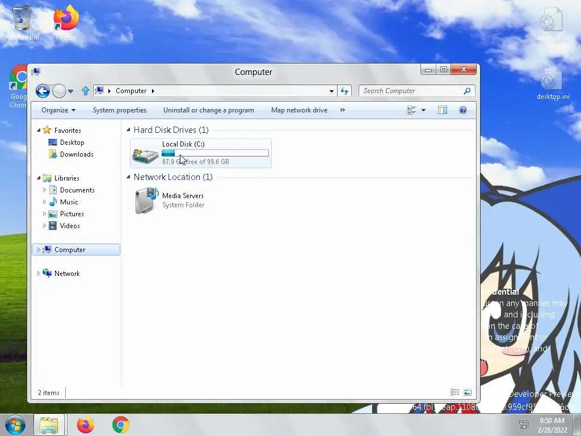Collapse the Libraries group
581x436 pixels.
[39, 178]
